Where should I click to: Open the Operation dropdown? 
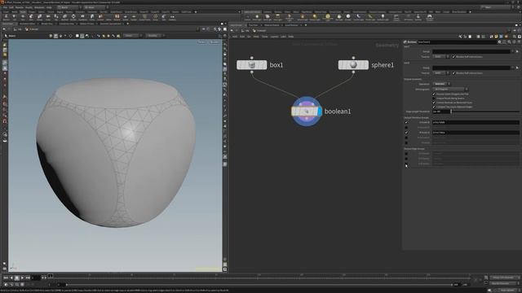[441, 84]
